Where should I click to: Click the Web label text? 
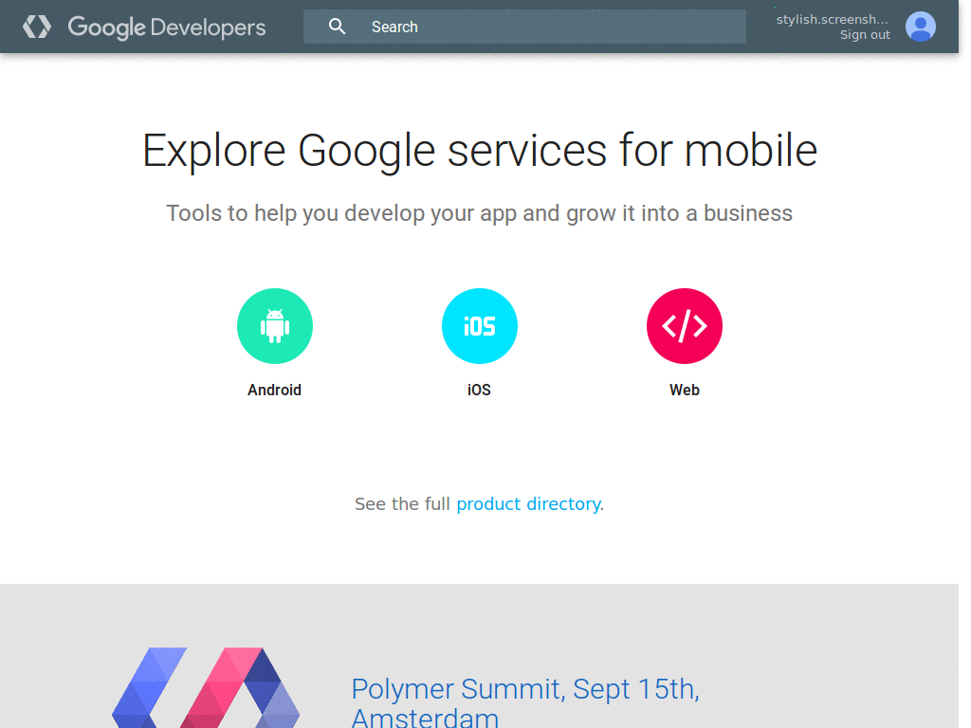[x=685, y=390]
